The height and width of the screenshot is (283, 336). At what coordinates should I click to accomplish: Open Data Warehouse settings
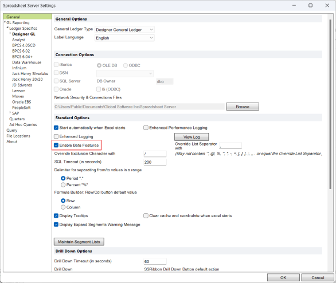(26, 62)
